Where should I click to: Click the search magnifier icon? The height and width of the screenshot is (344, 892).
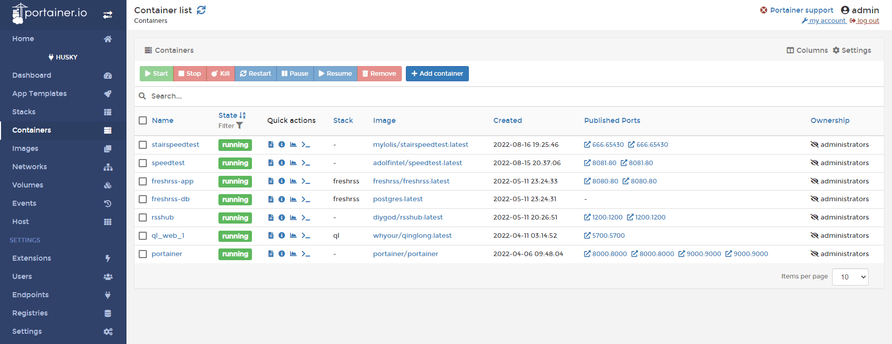click(x=143, y=96)
